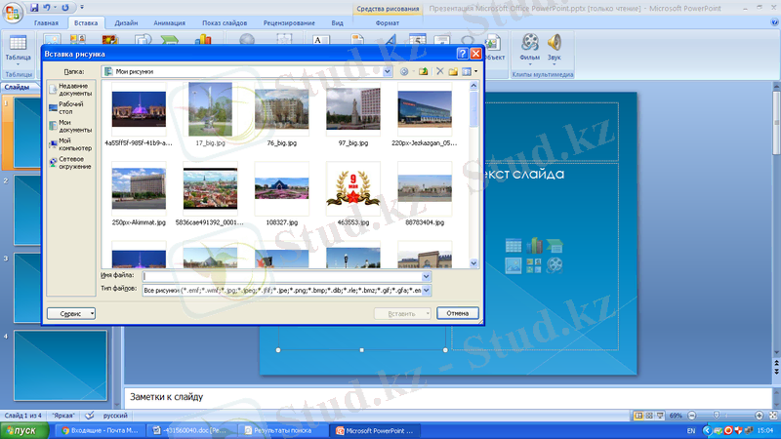The width and height of the screenshot is (781, 439).
Task: Undo using the Quick Access arrow icon
Action: pos(46,8)
